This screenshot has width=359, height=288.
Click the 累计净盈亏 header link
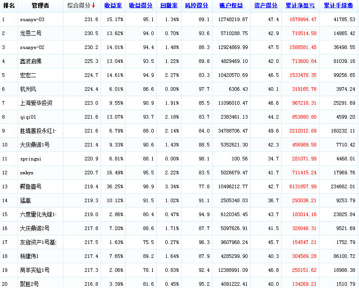[x=301, y=6]
